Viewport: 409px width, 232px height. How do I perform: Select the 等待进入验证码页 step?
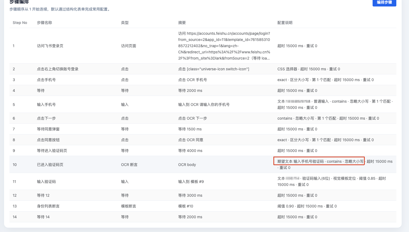(x=52, y=151)
